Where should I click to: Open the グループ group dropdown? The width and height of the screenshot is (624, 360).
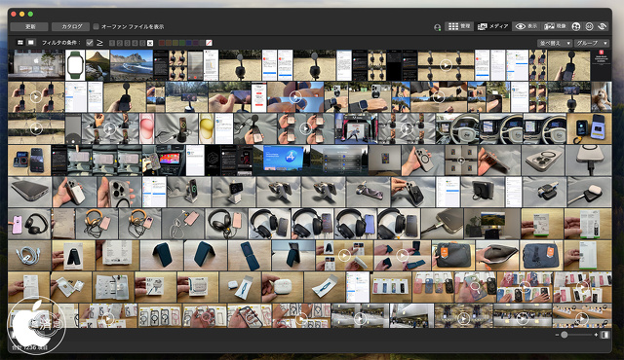(592, 43)
